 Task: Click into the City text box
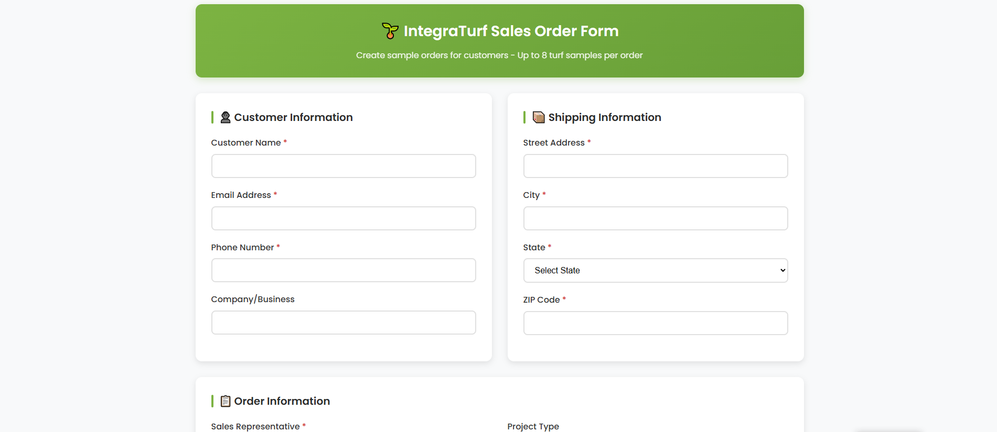pyautogui.click(x=655, y=218)
